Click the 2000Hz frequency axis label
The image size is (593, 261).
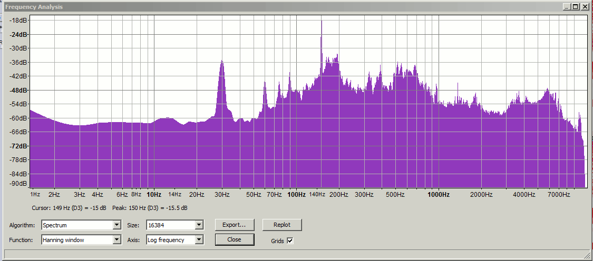click(x=481, y=195)
